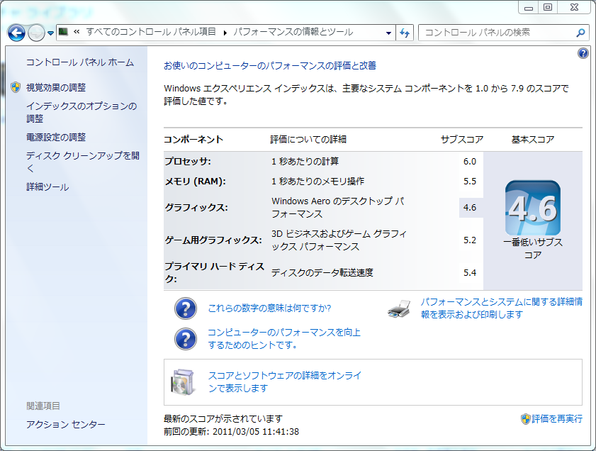Click hard disk subscore 5.4
Screen dimensions: 596x451
(470, 272)
